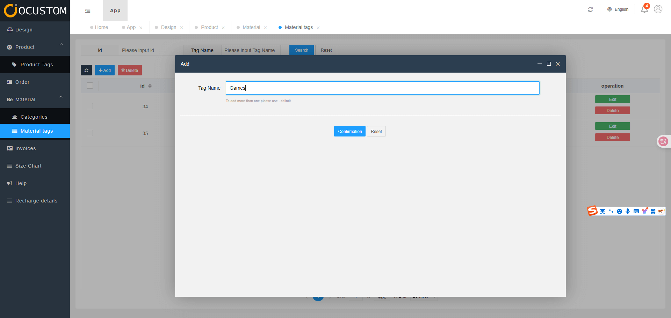671x318 pixels.
Task: Check the checkbox for row id 35
Action: pos(90,133)
